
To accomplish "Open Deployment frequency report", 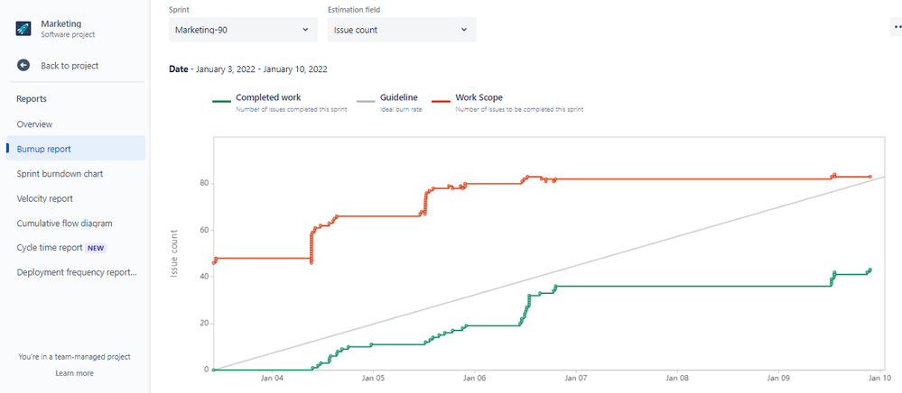I will click(x=77, y=272).
